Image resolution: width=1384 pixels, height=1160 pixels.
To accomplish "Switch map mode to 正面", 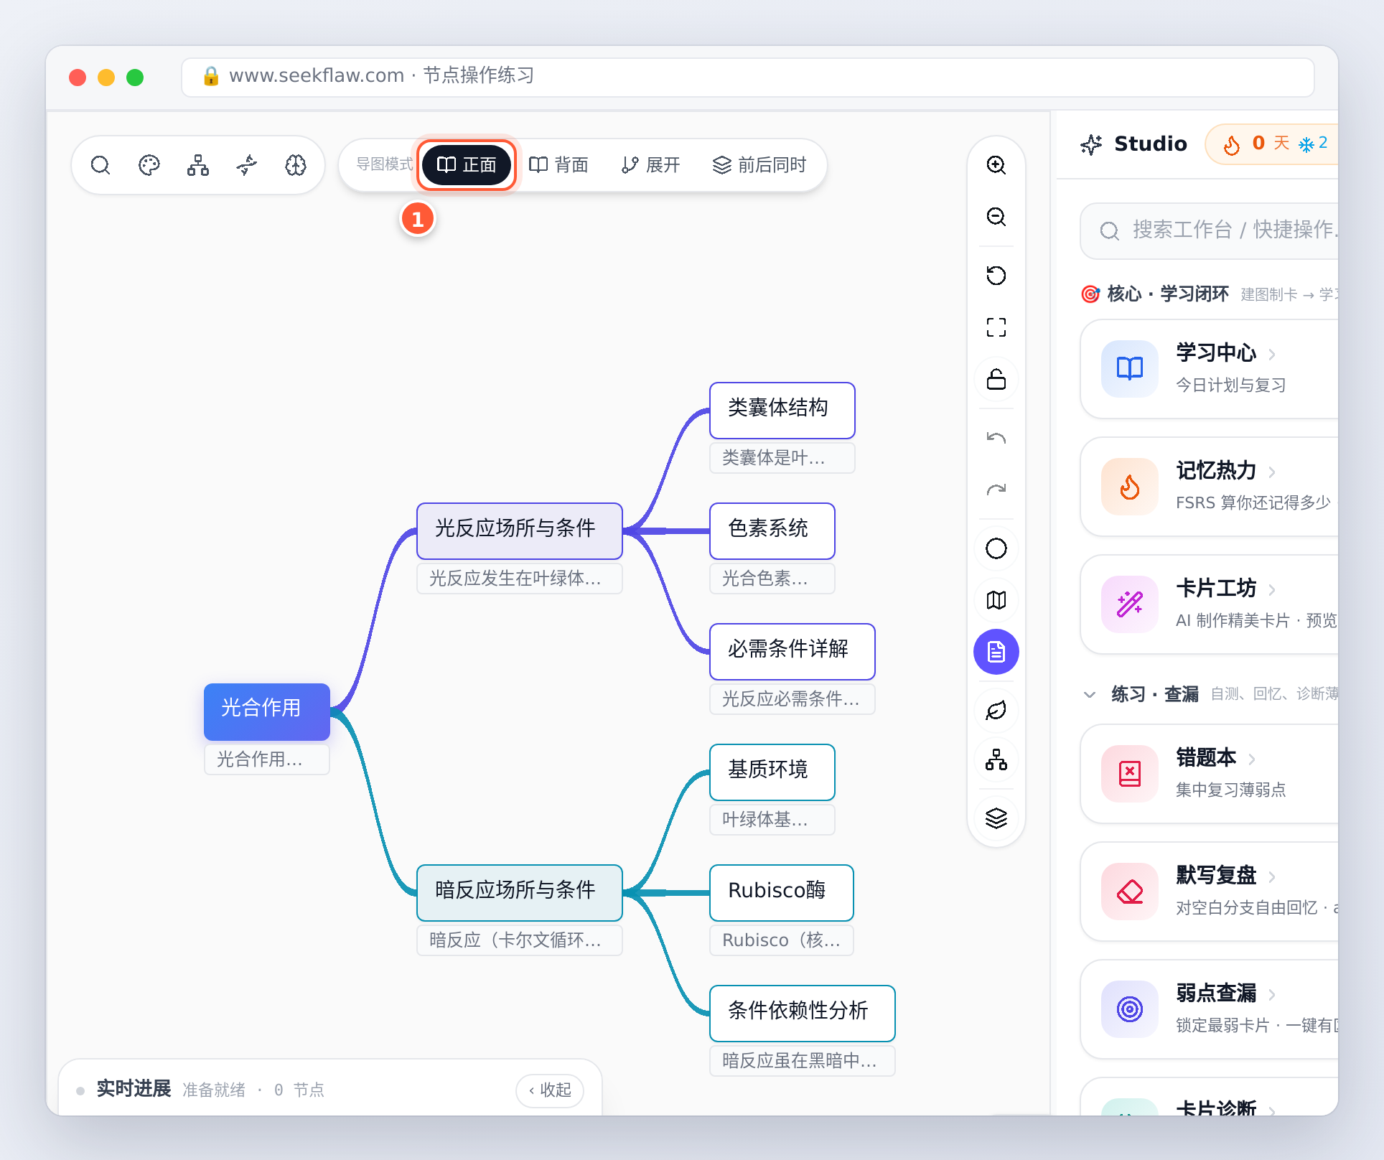I will (x=467, y=165).
